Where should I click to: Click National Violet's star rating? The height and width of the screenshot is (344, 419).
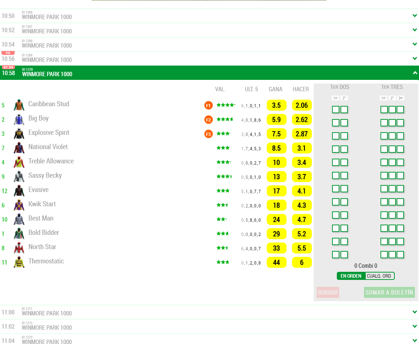(223, 148)
